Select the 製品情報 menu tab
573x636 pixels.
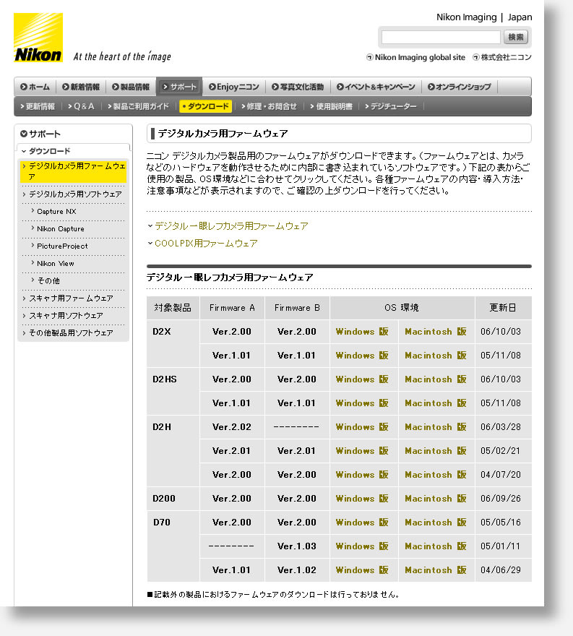(131, 87)
